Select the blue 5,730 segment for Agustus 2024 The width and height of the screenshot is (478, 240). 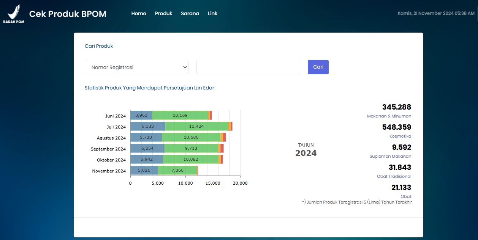coord(146,138)
